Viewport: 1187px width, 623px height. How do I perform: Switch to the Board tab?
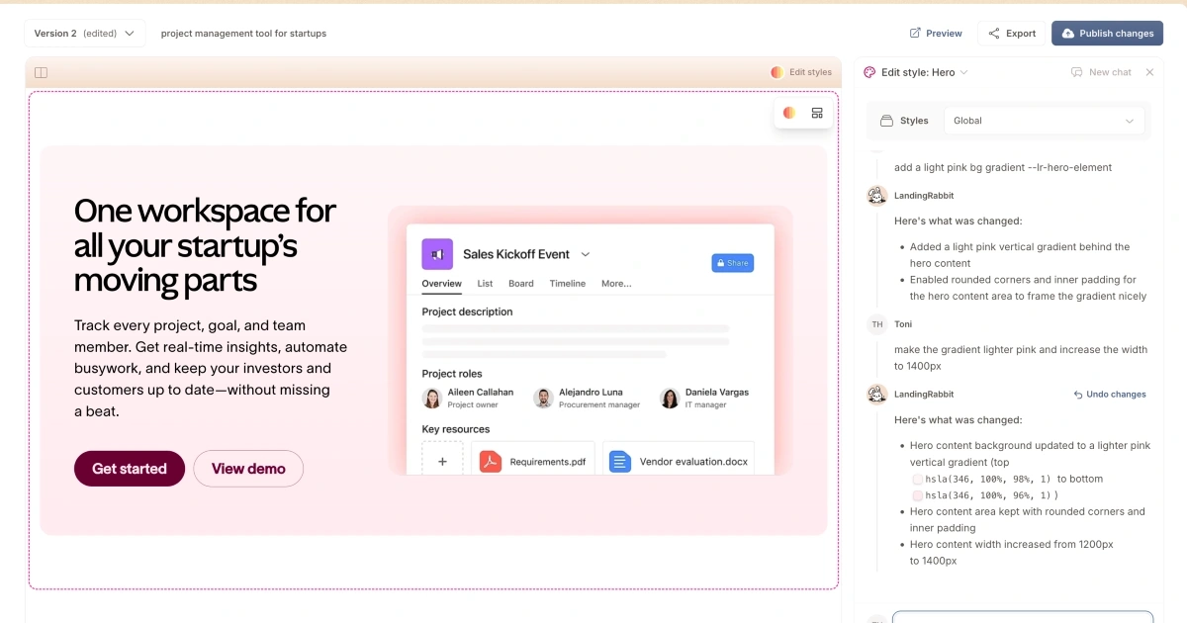pos(521,284)
